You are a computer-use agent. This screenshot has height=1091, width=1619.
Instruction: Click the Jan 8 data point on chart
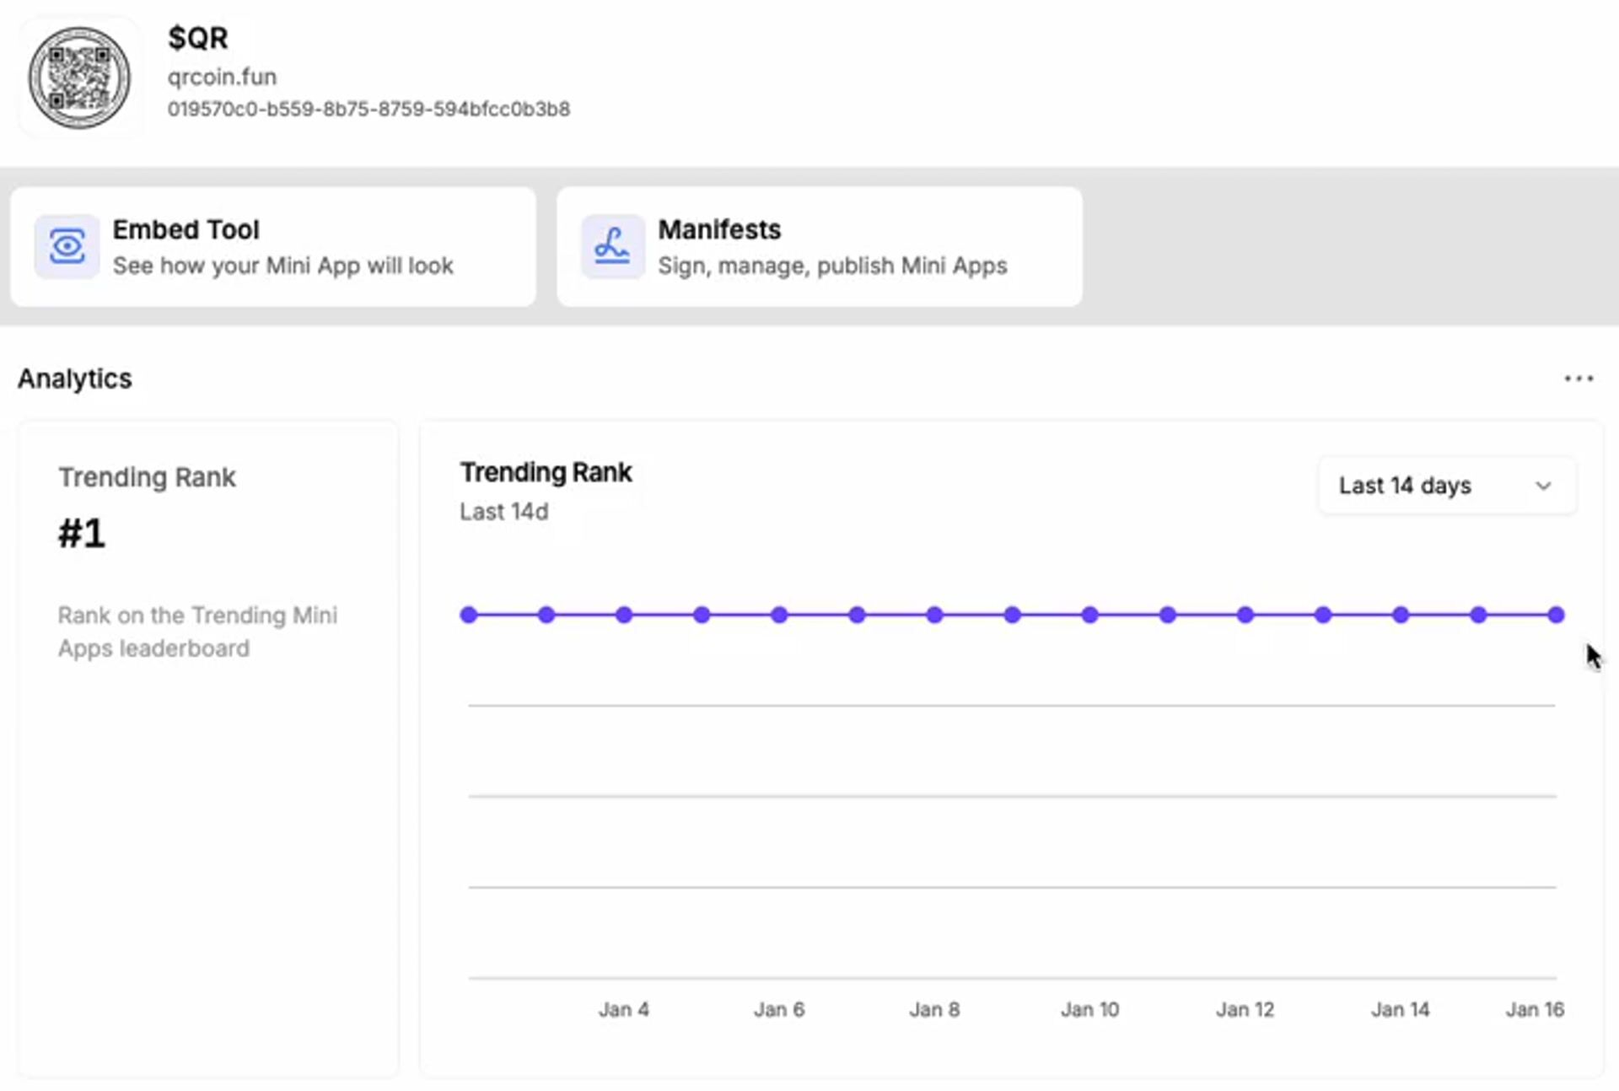(934, 615)
